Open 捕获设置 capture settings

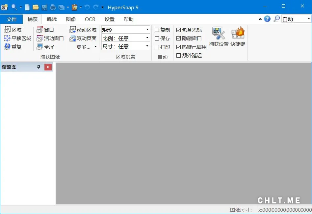point(219,37)
